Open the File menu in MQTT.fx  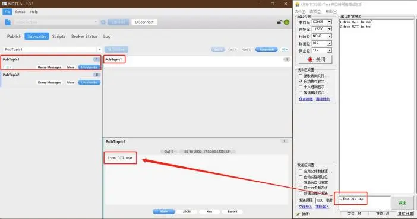click(8, 12)
